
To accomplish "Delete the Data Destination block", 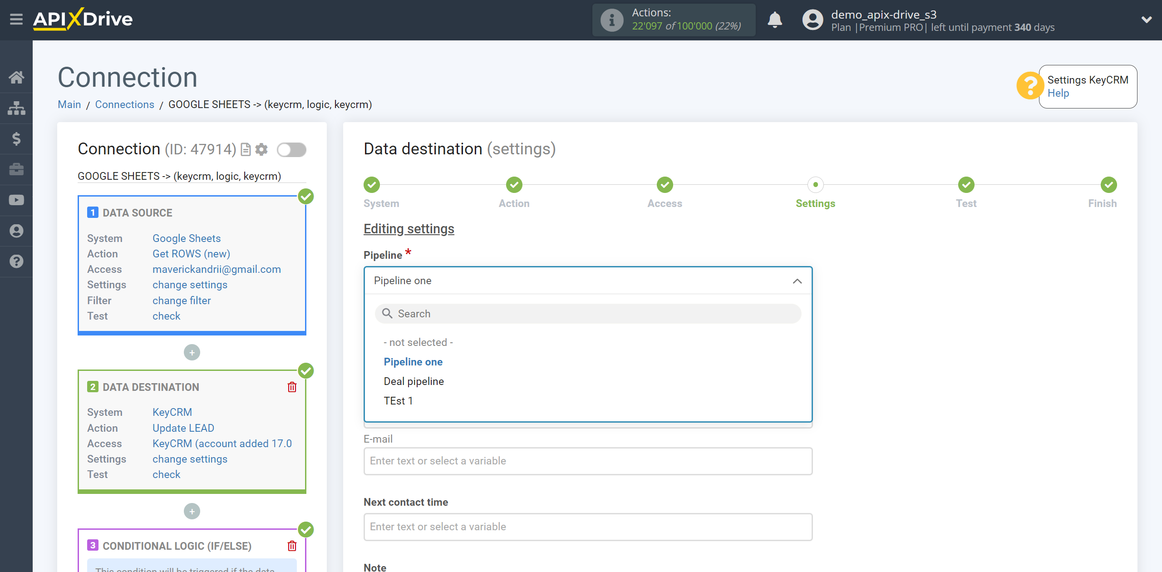I will [x=292, y=387].
